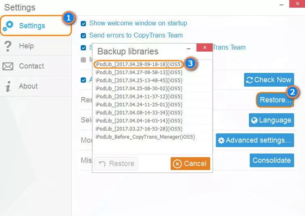This screenshot has height=216, width=305.
Task: Toggle Send errors to CopyTrans Team checkbox
Action: point(83,36)
